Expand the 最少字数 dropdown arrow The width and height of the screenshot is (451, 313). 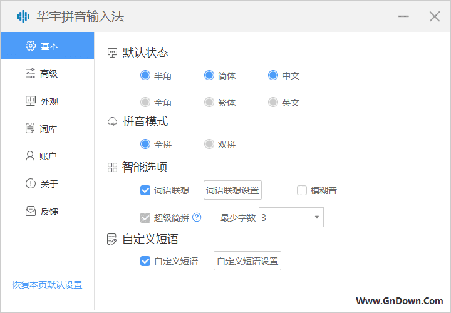point(316,218)
